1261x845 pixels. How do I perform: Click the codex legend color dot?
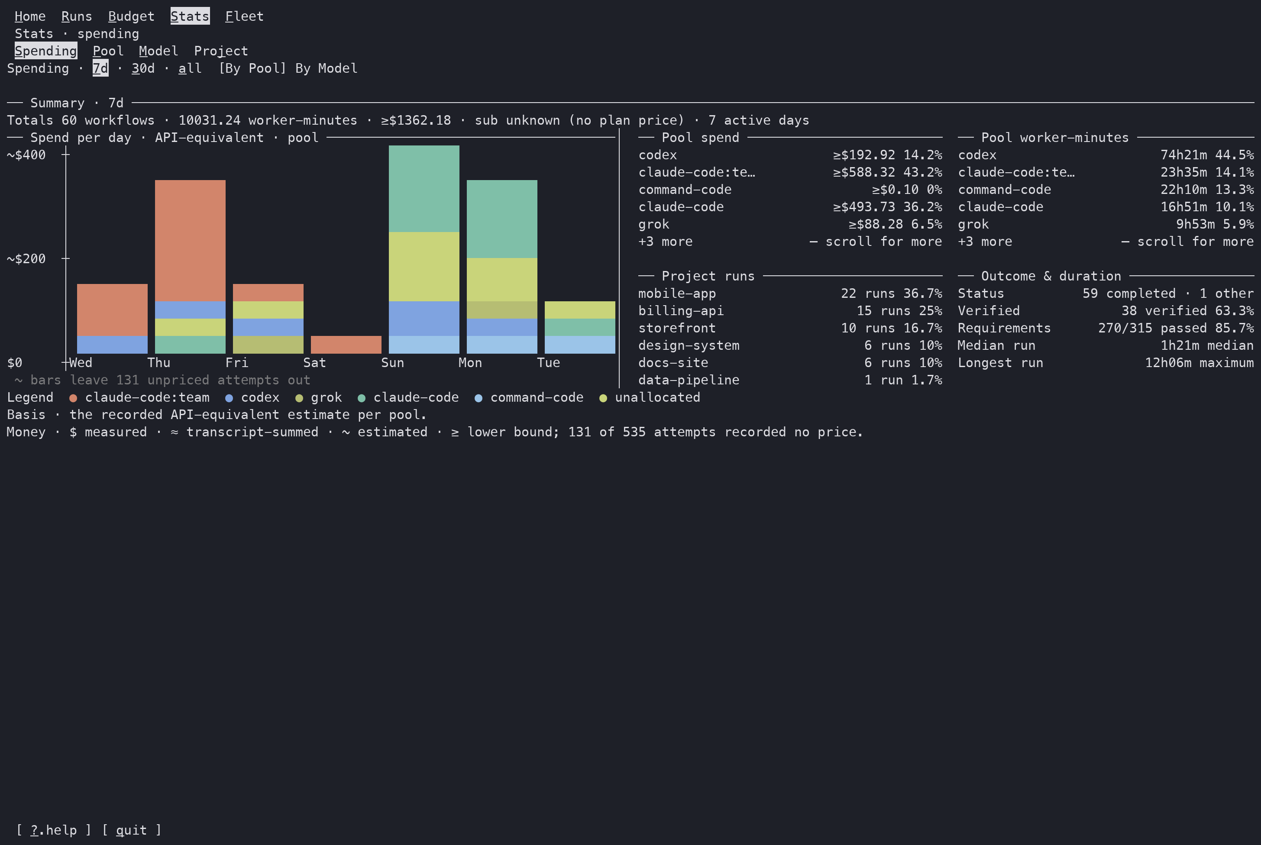[229, 398]
